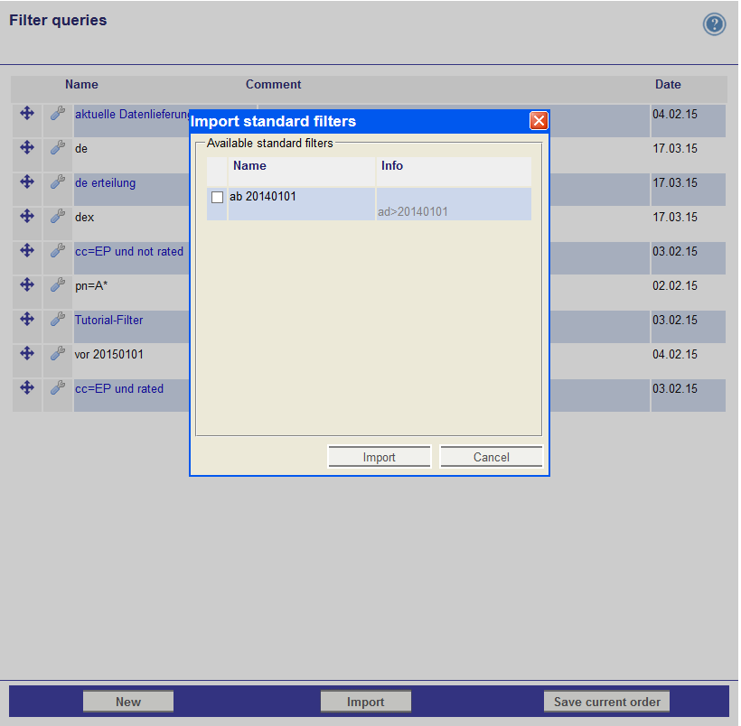Click Date column header
The image size is (741, 726).
pos(668,85)
